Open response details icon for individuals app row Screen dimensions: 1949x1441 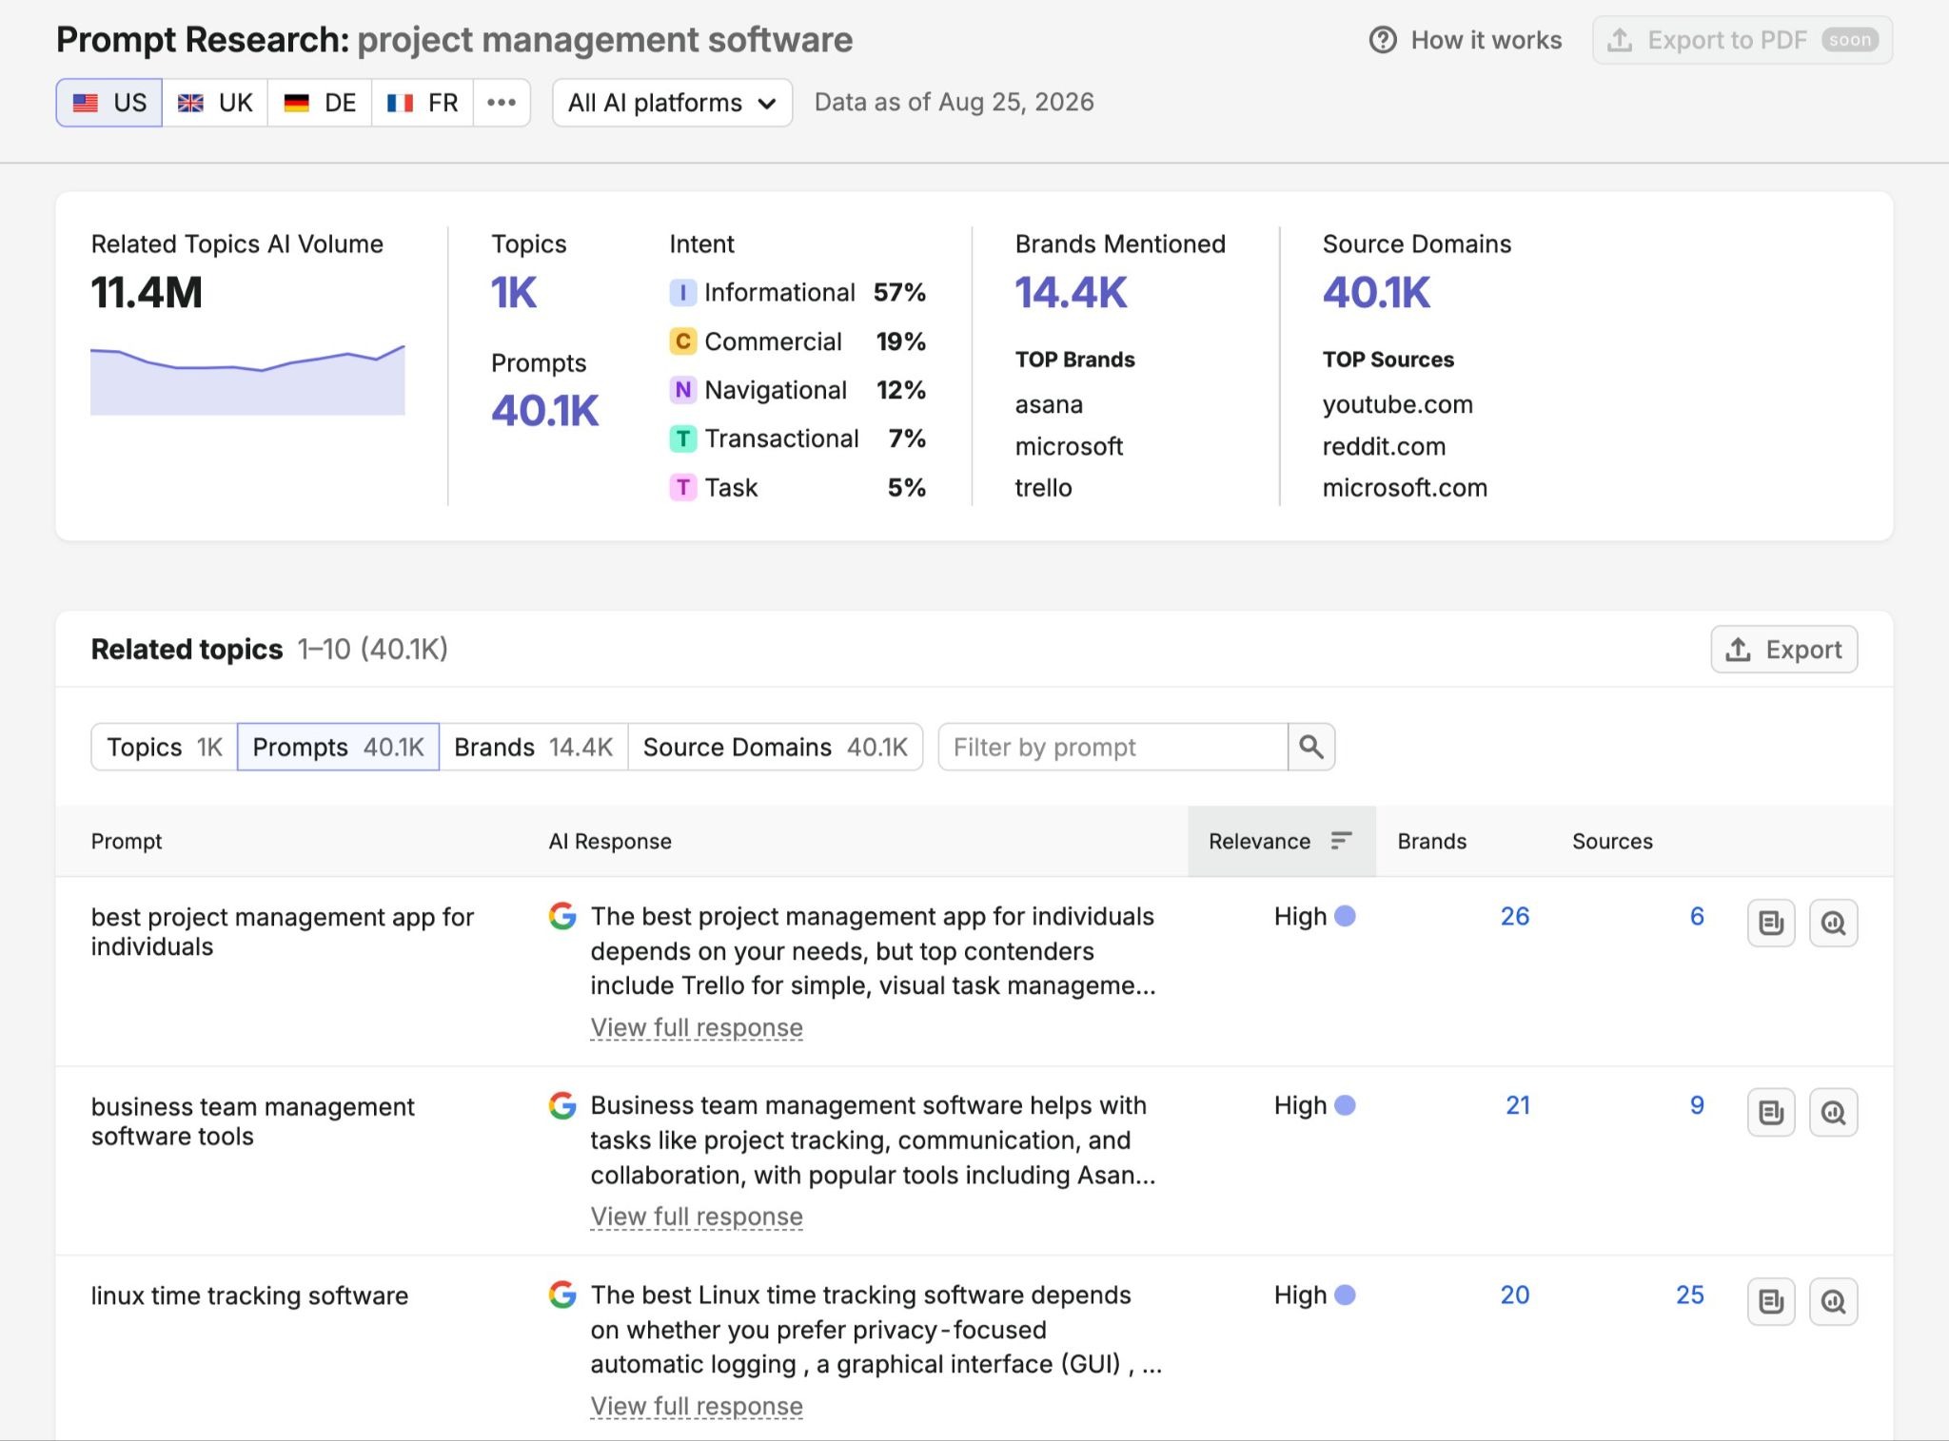(x=1771, y=923)
